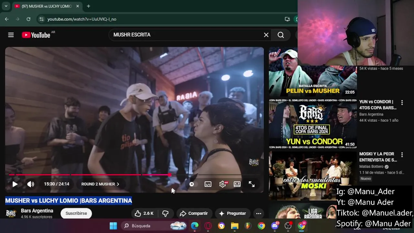Click the selected video title text
The image size is (414, 233).
(x=69, y=201)
